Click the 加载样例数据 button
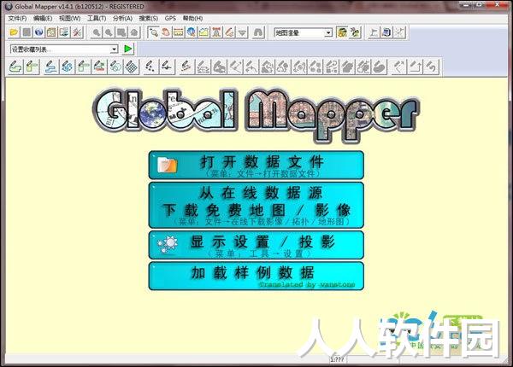Screen dimensions: 513x367 point(256,276)
